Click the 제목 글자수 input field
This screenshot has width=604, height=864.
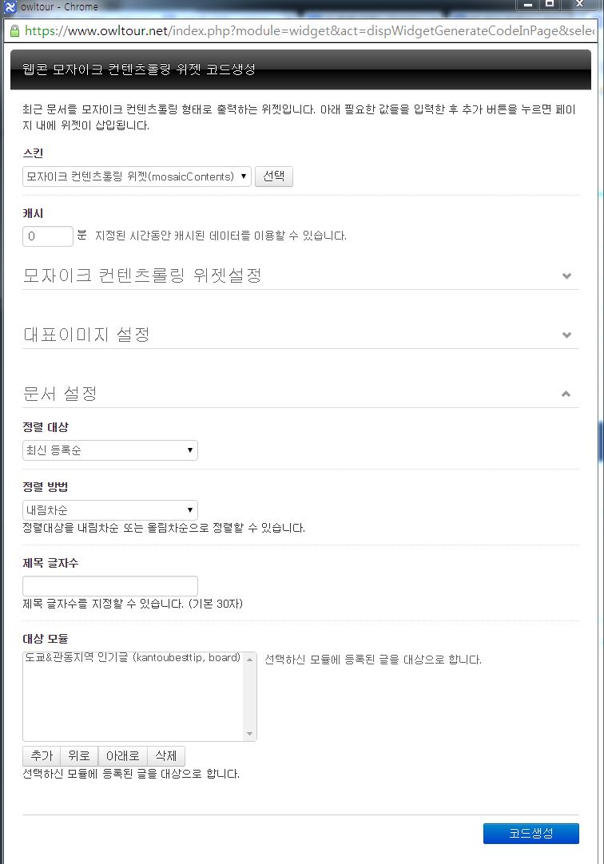(110, 586)
